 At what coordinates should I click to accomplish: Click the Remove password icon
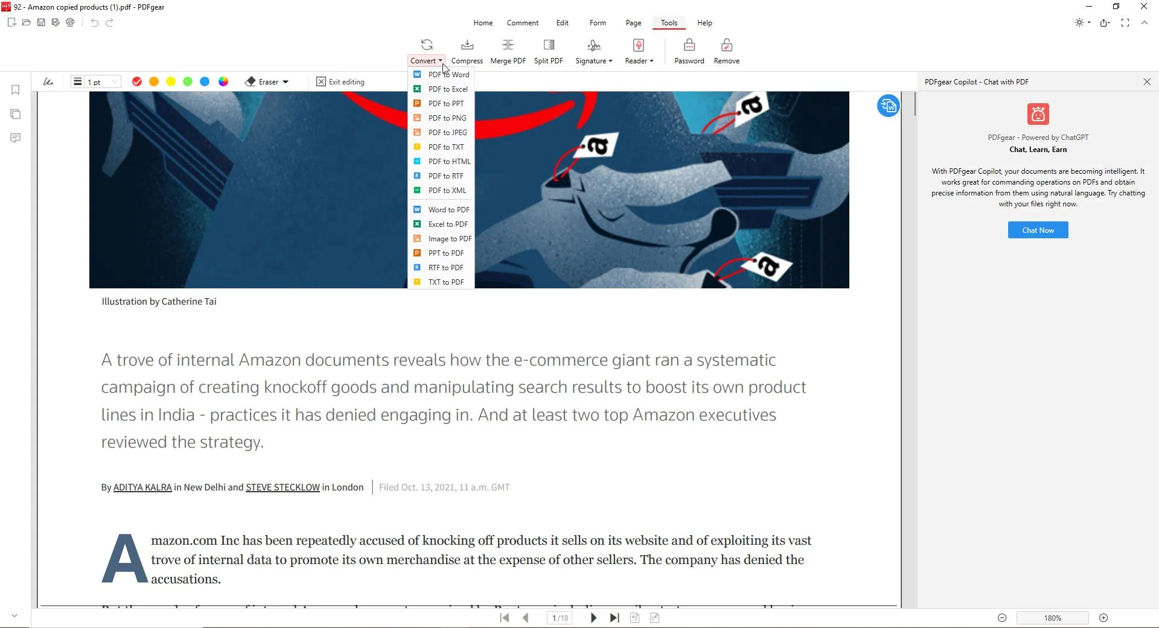tap(726, 46)
